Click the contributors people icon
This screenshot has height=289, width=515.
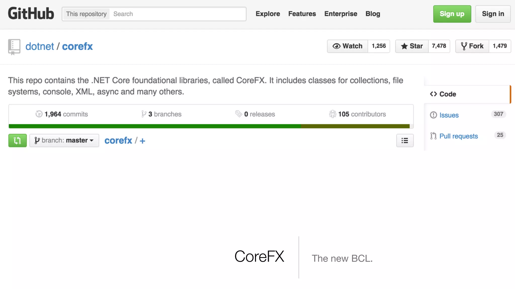click(332, 114)
